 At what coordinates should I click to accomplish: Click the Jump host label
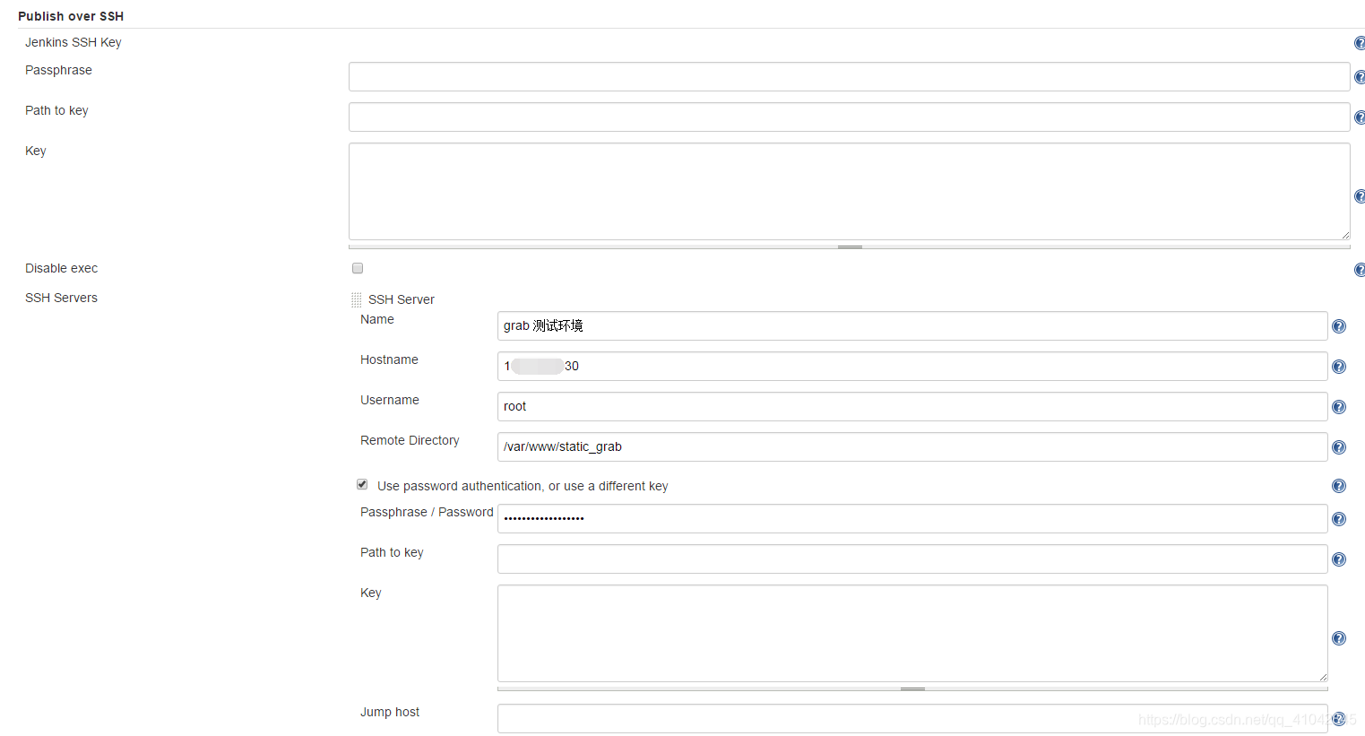[x=390, y=712]
